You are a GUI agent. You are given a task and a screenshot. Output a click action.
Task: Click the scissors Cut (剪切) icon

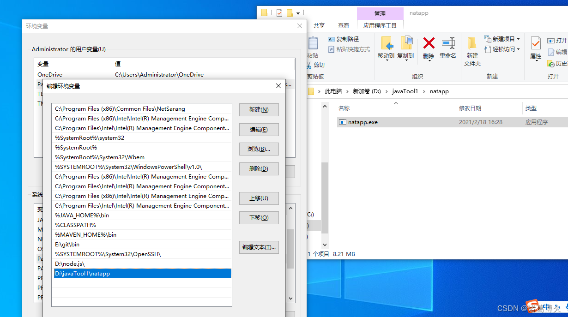pos(309,65)
